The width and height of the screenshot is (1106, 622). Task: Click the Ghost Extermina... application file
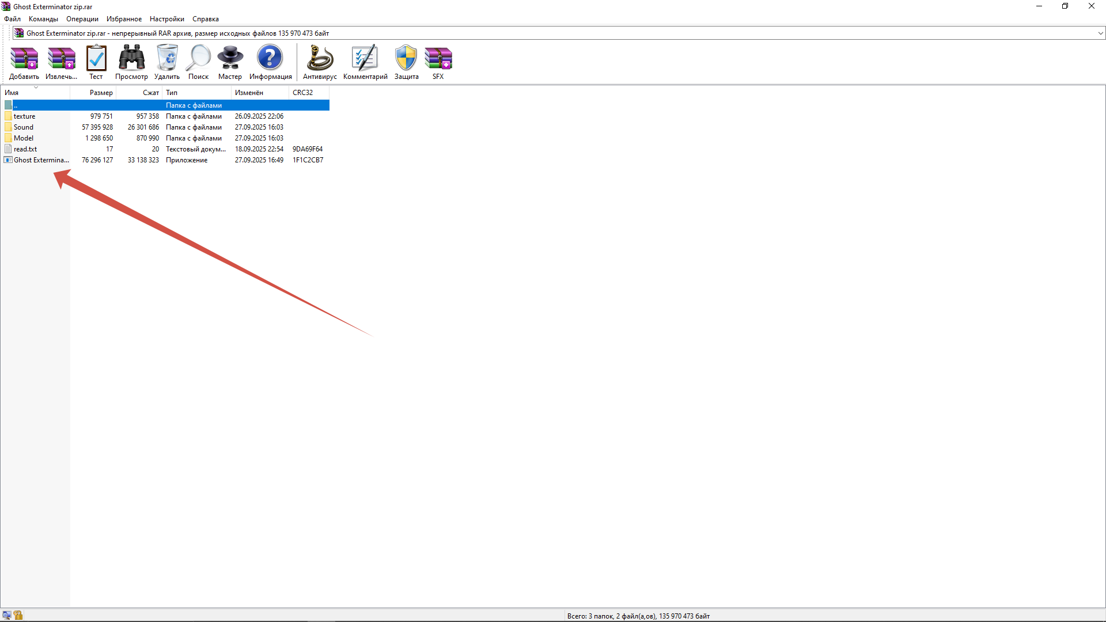coord(41,160)
